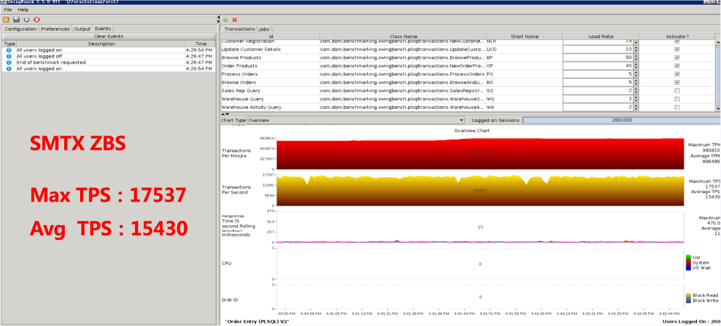Enable Activate for Sales Rep Query

(677, 91)
